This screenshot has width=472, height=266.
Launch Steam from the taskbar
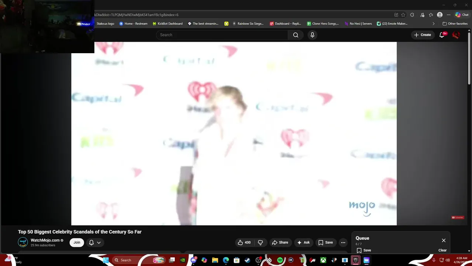[x=247, y=260]
